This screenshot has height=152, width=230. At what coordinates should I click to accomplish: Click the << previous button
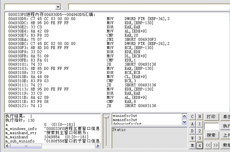point(208,145)
